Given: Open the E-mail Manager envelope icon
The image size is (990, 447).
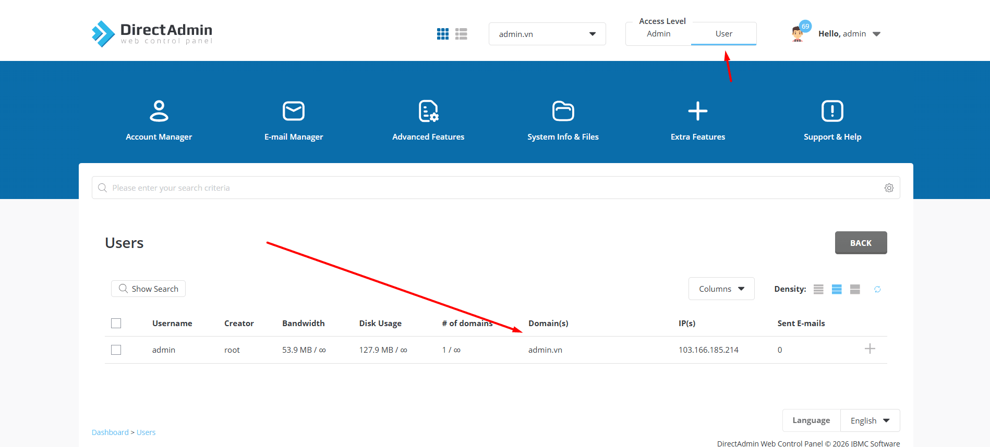Looking at the screenshot, I should click(293, 111).
